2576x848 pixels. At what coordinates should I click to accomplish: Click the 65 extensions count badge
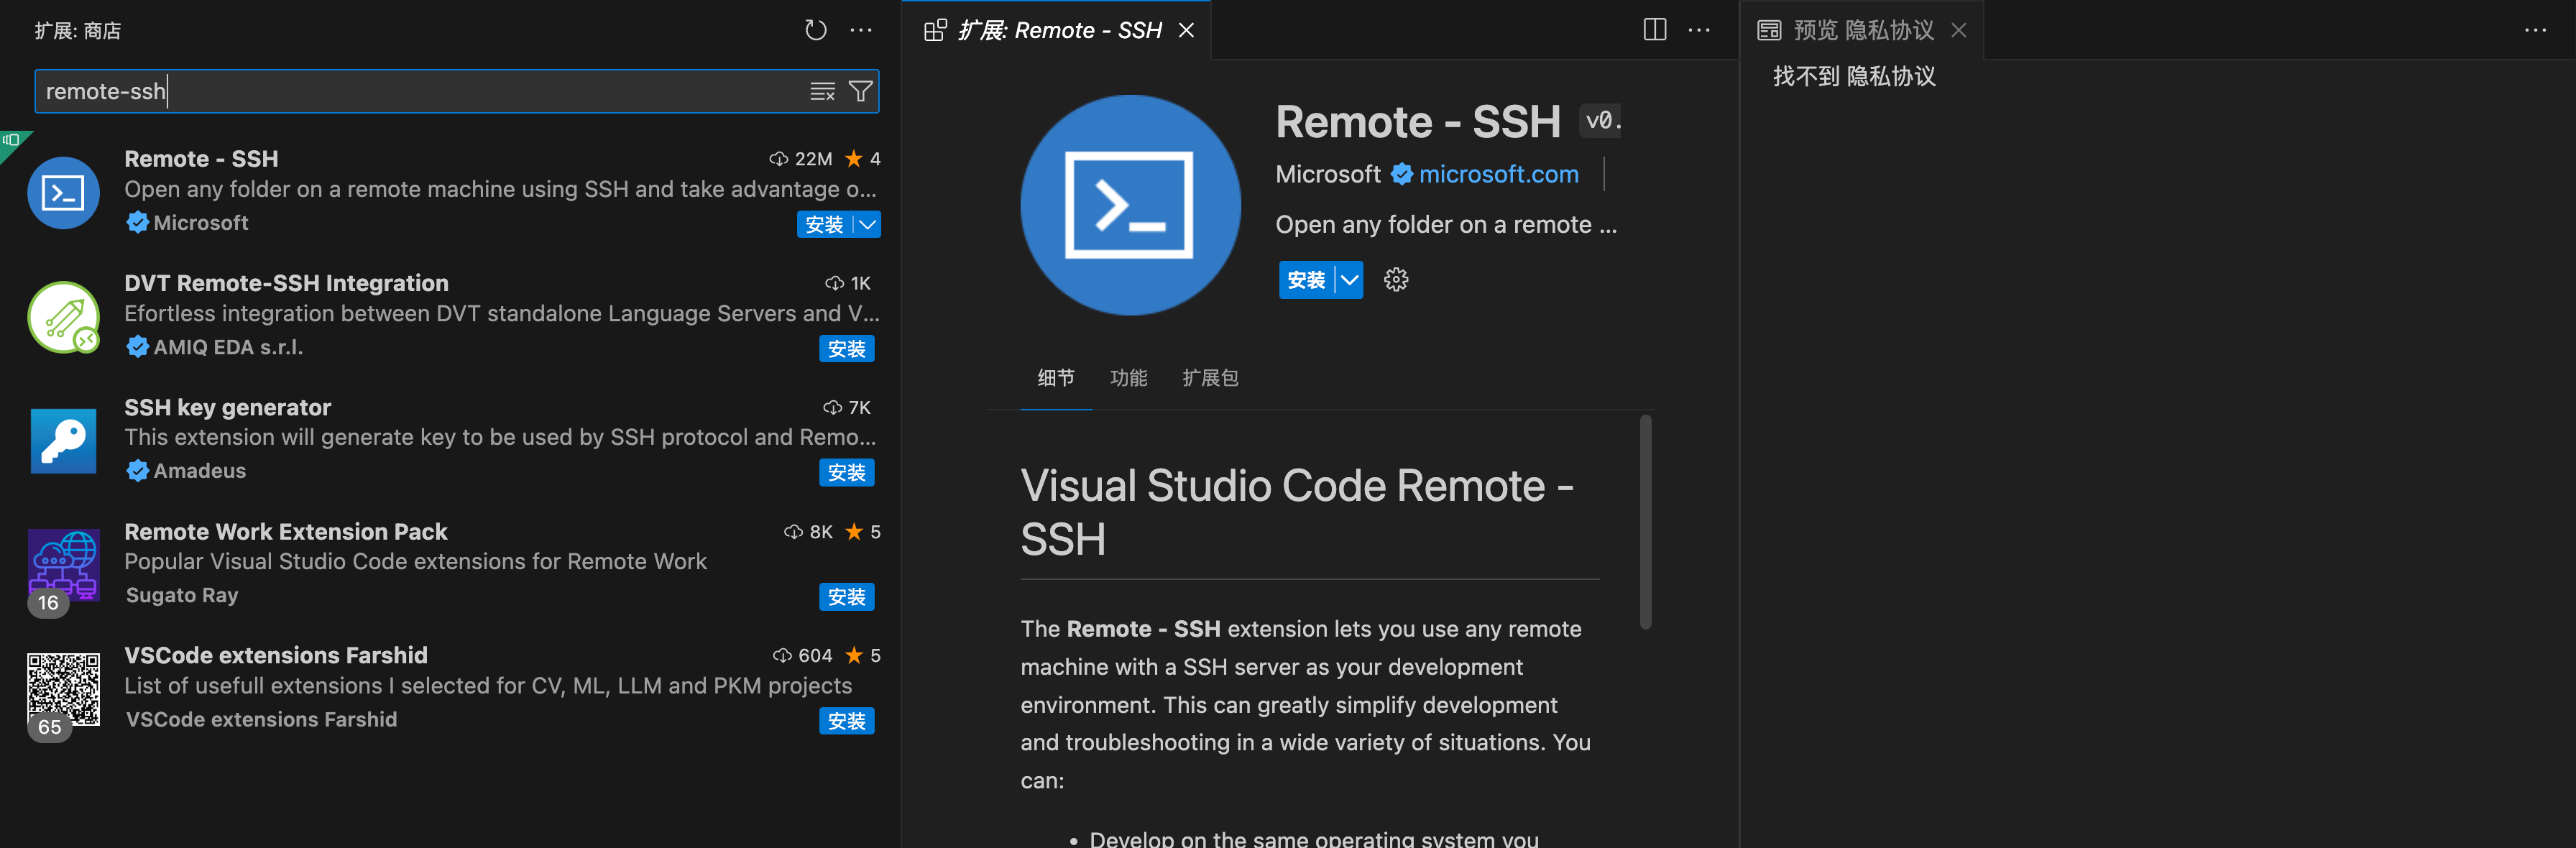tap(49, 727)
